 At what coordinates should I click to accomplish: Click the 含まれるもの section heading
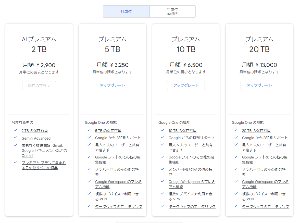tap(22, 122)
